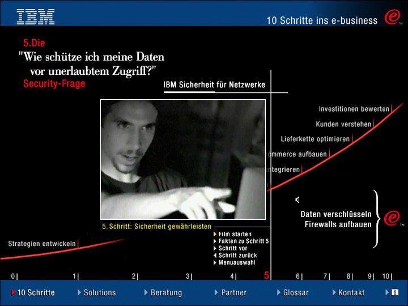The width and height of the screenshot is (408, 306).
Task: Click Lieferkette optimieren on the curve
Action: (x=315, y=139)
